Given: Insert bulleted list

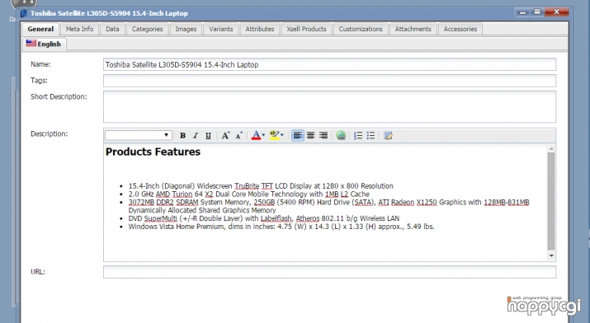Looking at the screenshot, I should tap(371, 136).
